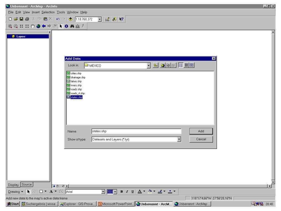The image size is (281, 211).
Task: Click Connect to Folder icon in Add Data
Action: tap(162, 65)
